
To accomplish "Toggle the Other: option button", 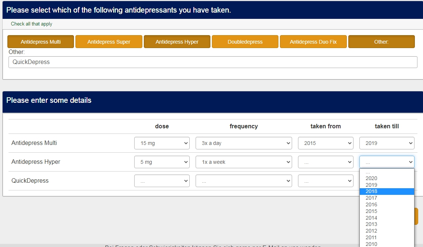I will 381,42.
